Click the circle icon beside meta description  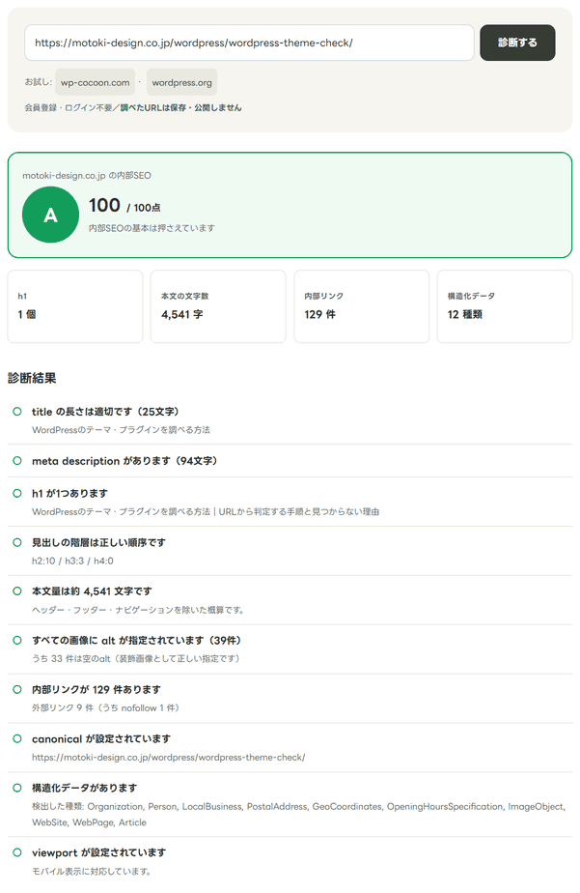coord(17,461)
